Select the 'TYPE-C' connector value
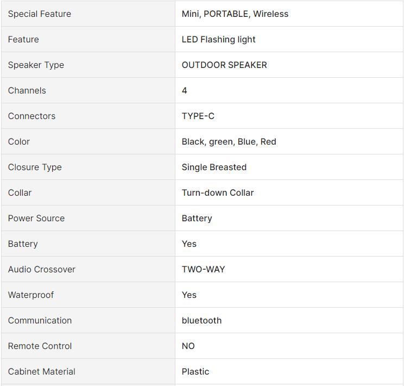 point(198,116)
